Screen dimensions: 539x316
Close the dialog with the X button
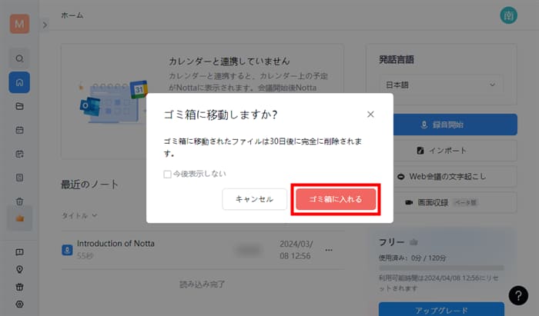(370, 115)
